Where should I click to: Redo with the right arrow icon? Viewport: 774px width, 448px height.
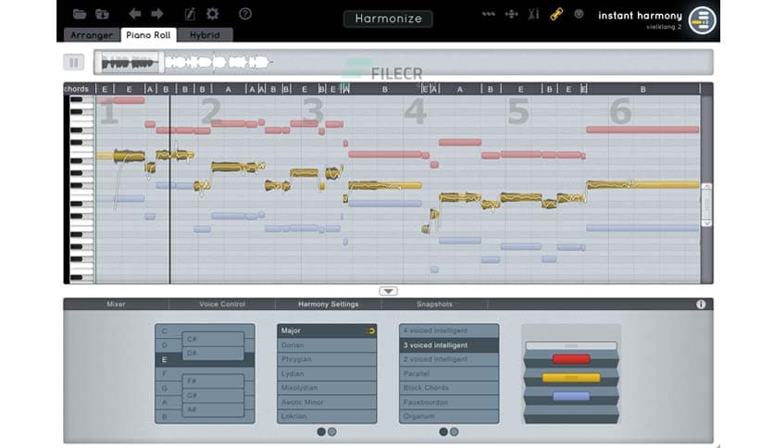[157, 14]
